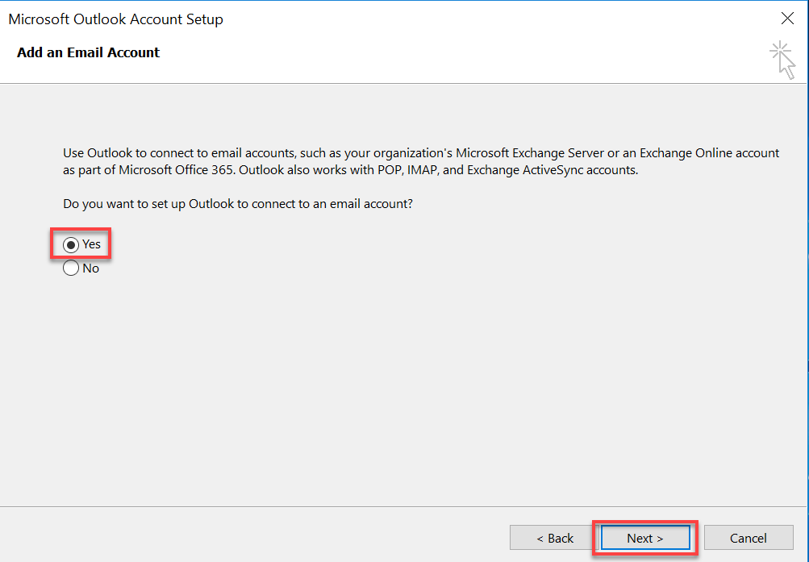Screen dimensions: 809x562
Task: Click the blank gray area below the No option
Action: tap(323, 387)
